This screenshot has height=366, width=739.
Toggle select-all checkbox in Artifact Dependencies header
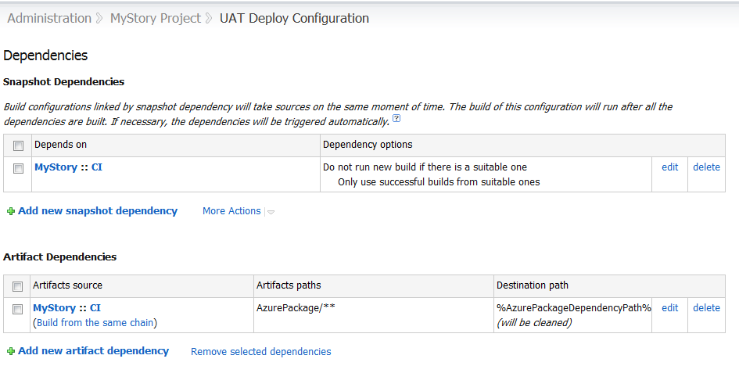18,286
